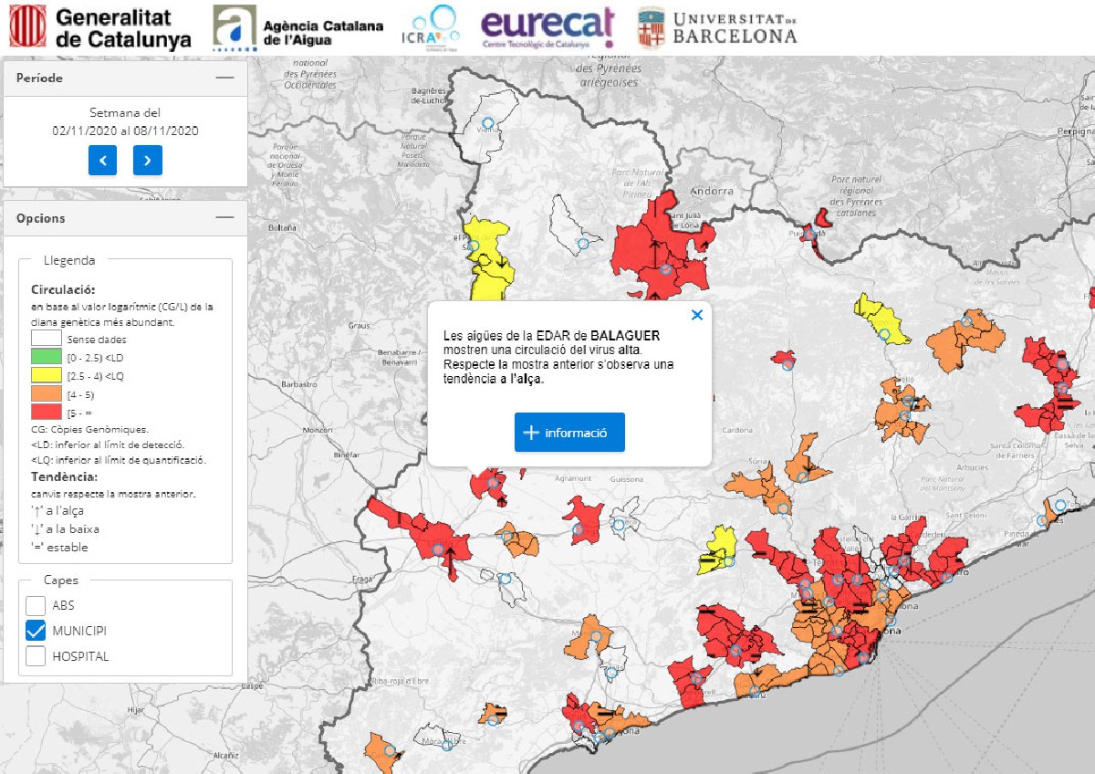This screenshot has height=774, width=1095.
Task: Click the Període panel header title
Action: pos(40,78)
